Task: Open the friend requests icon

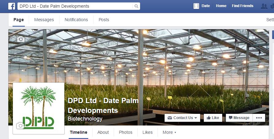Action: (x=264, y=6)
